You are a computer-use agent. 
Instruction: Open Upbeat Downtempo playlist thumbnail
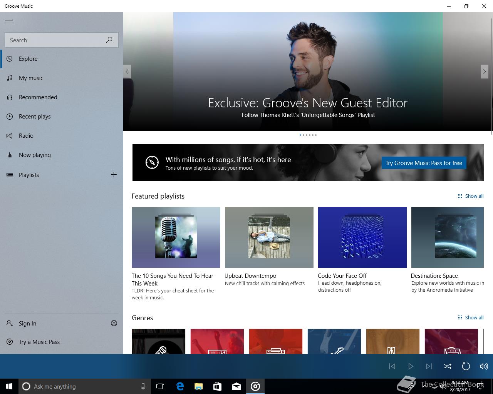click(269, 237)
